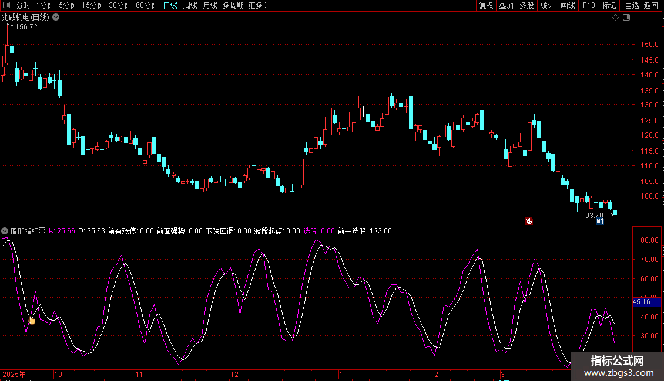Viewport: 664px width, 381px height.
Task: Click the 统计 statistics button
Action: tap(547, 6)
